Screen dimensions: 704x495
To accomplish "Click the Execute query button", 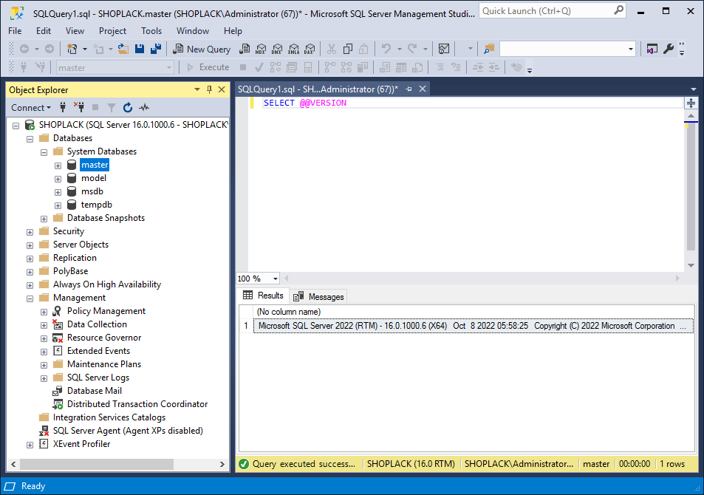I will click(208, 67).
